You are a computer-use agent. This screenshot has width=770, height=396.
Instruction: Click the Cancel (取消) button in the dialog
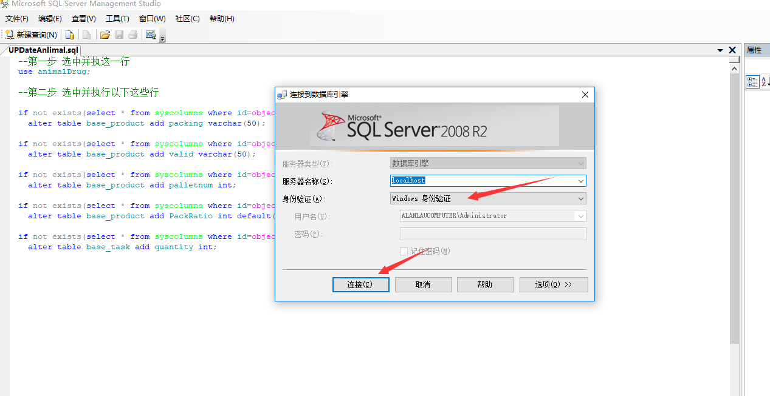423,284
